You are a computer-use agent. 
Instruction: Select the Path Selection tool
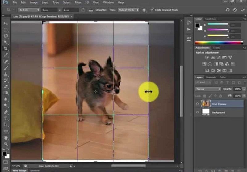tap(6, 125)
